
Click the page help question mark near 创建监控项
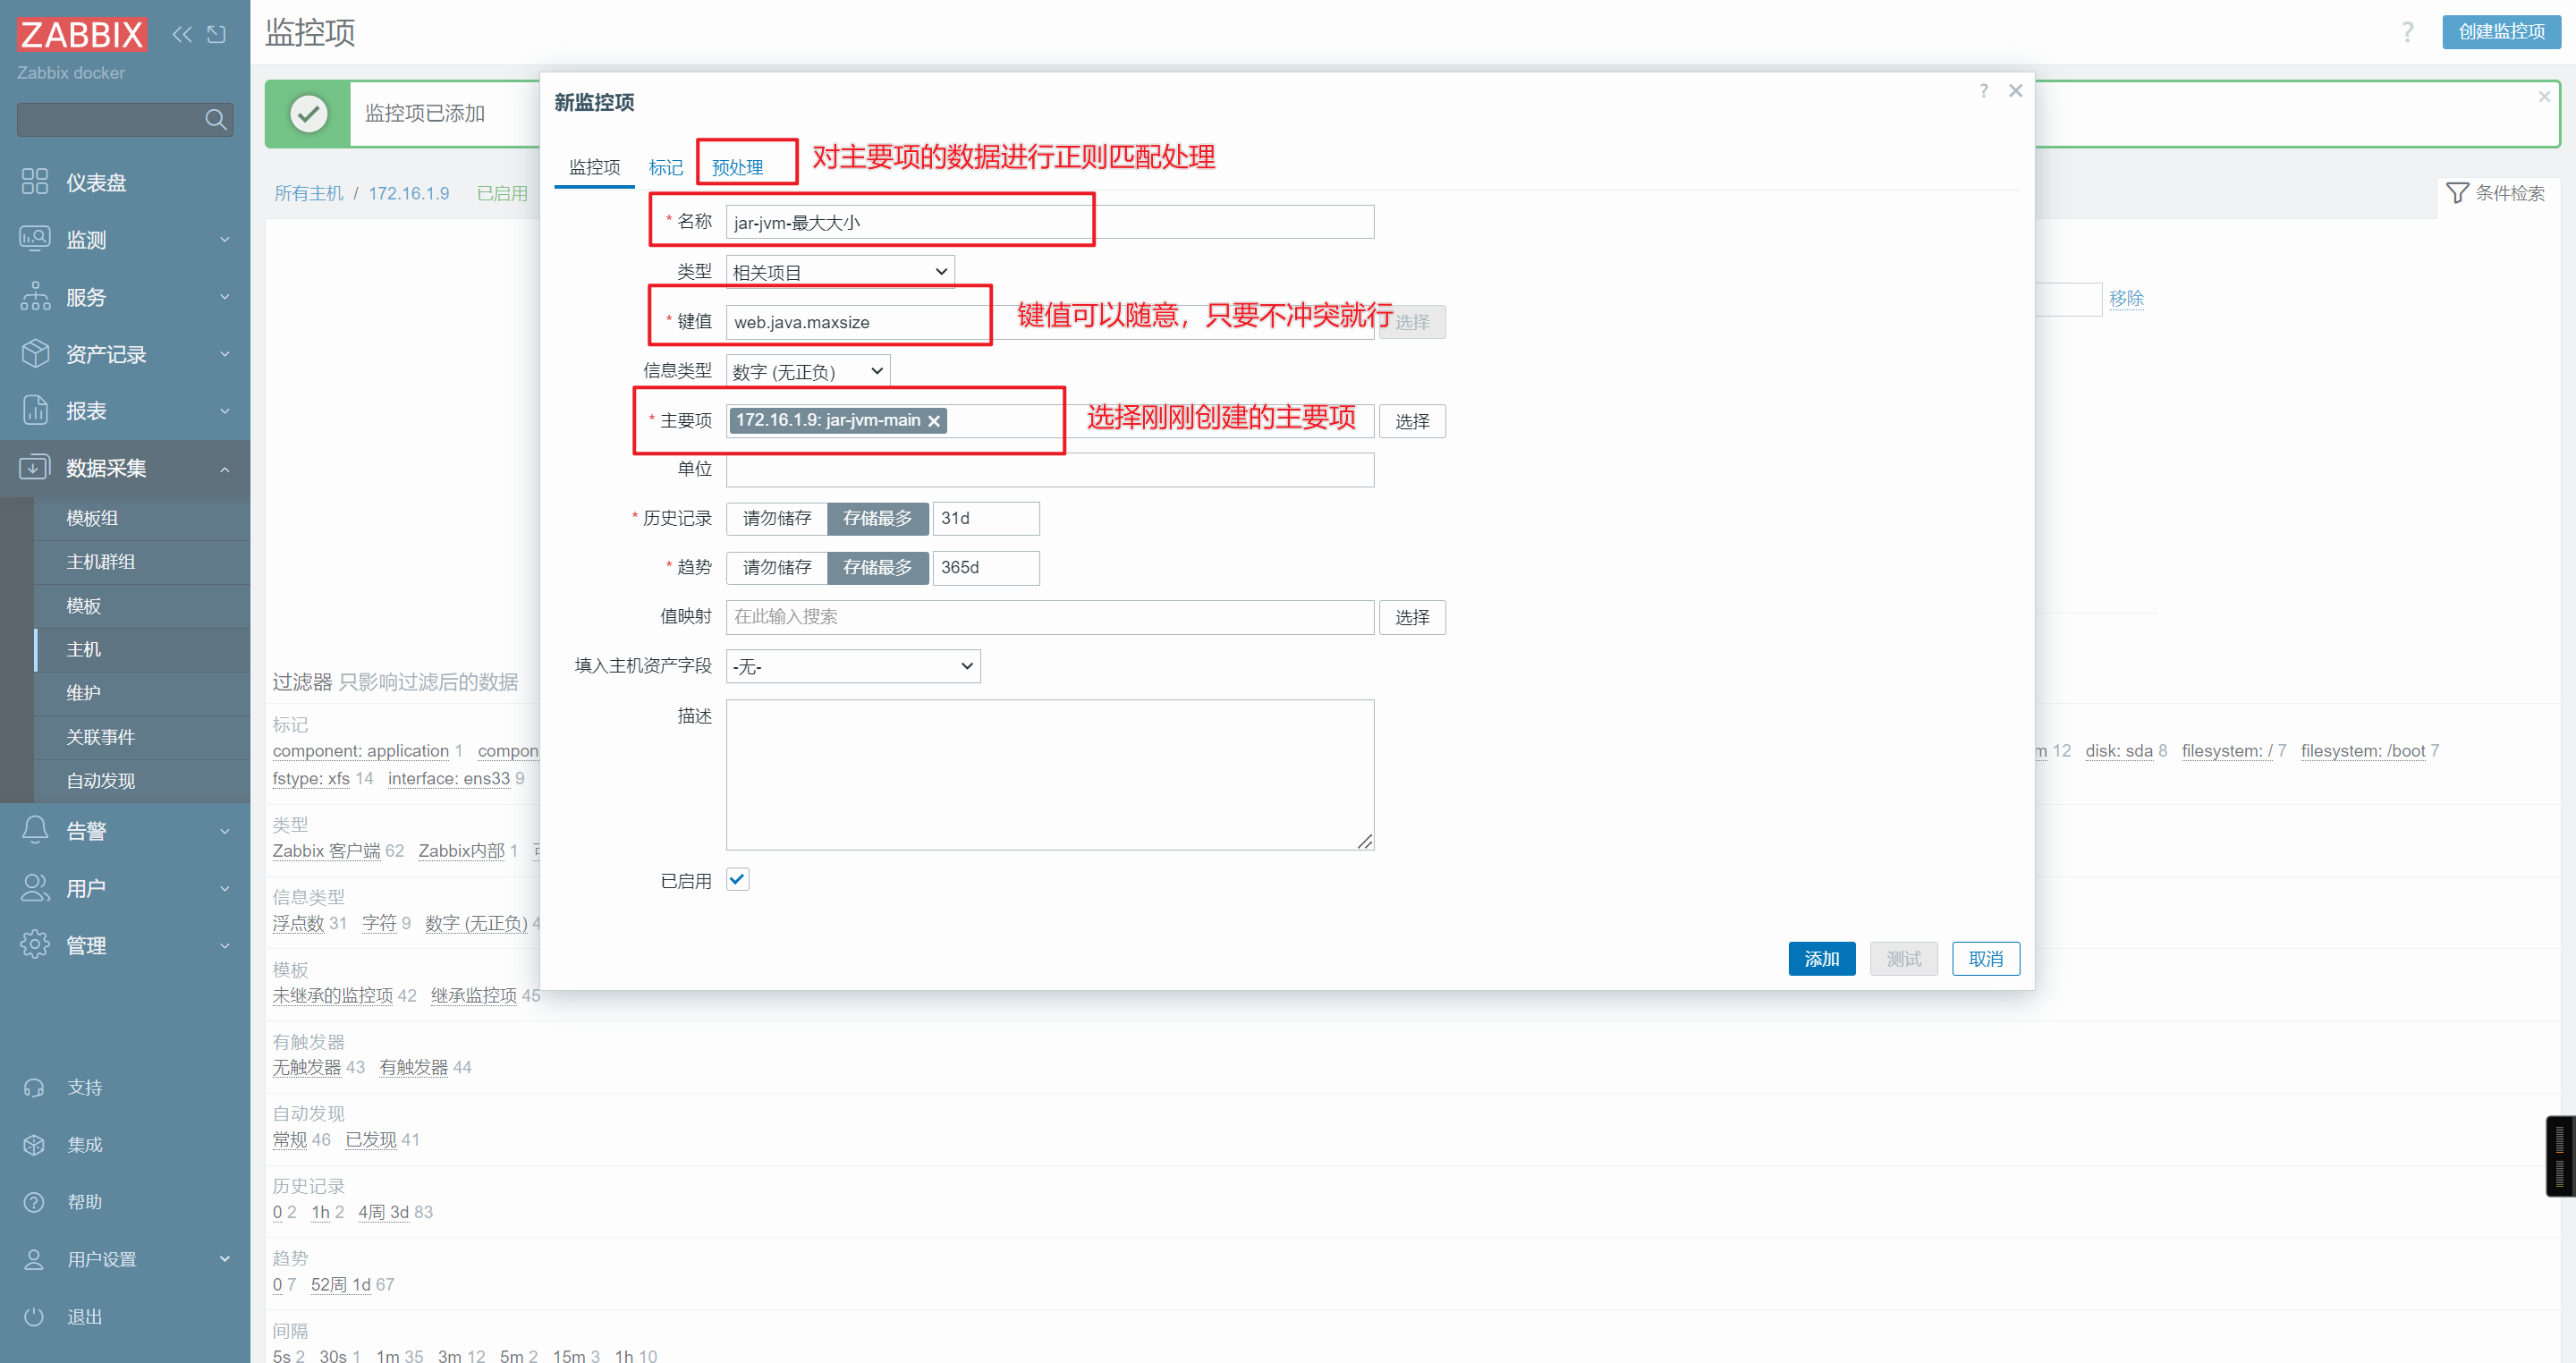click(2408, 32)
